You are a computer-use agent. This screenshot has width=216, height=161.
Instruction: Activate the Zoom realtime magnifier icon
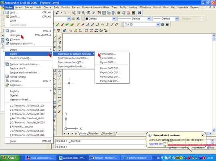click(79, 13)
